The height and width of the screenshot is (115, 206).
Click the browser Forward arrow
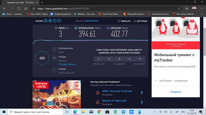[11, 8]
